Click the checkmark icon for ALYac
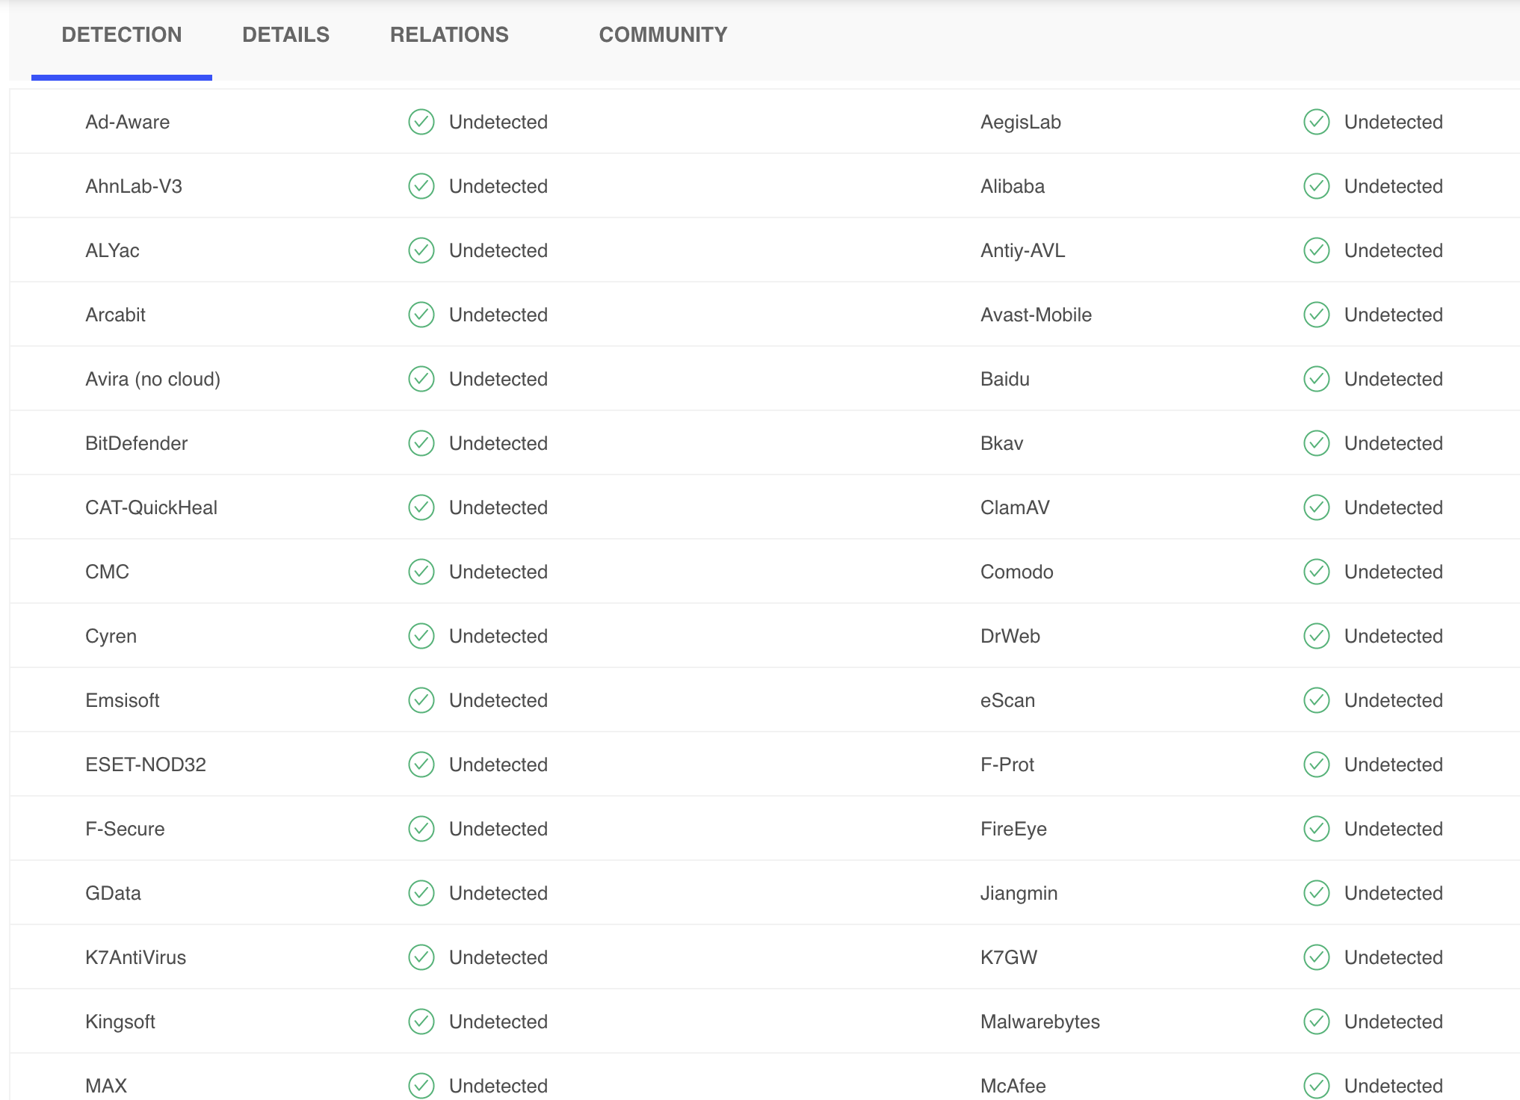 coord(421,250)
